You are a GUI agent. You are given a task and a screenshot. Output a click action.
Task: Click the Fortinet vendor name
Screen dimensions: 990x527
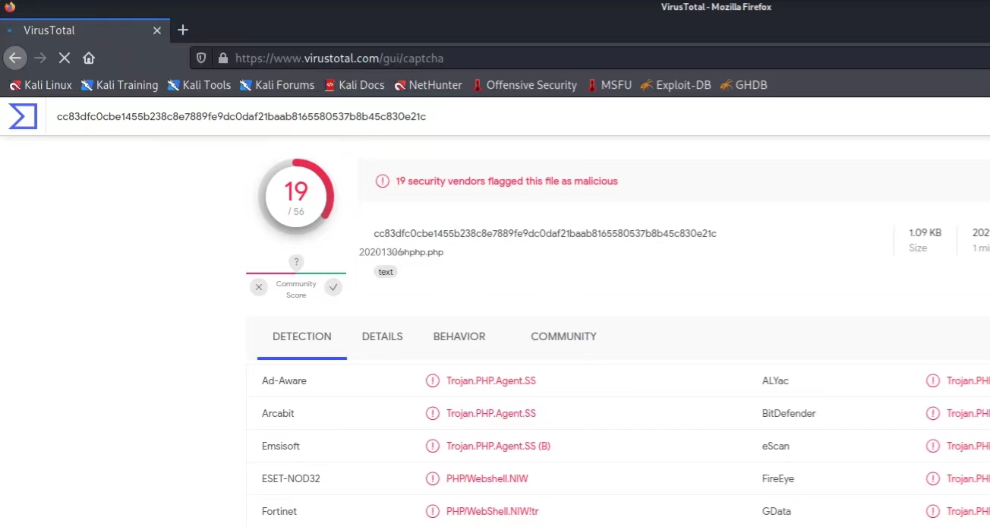(x=279, y=511)
